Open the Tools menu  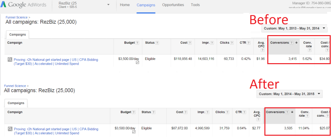tap(195, 5)
